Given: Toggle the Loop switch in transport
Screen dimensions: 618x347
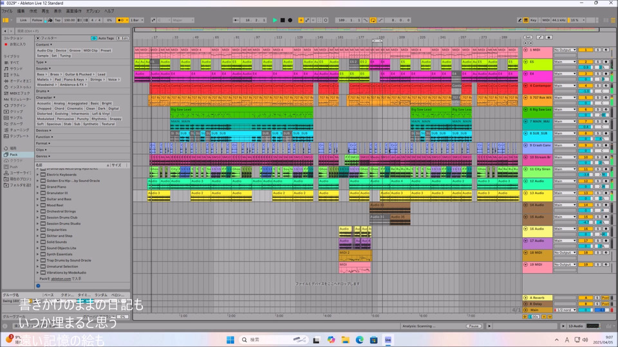Looking at the screenshot, I should tap(373, 20).
